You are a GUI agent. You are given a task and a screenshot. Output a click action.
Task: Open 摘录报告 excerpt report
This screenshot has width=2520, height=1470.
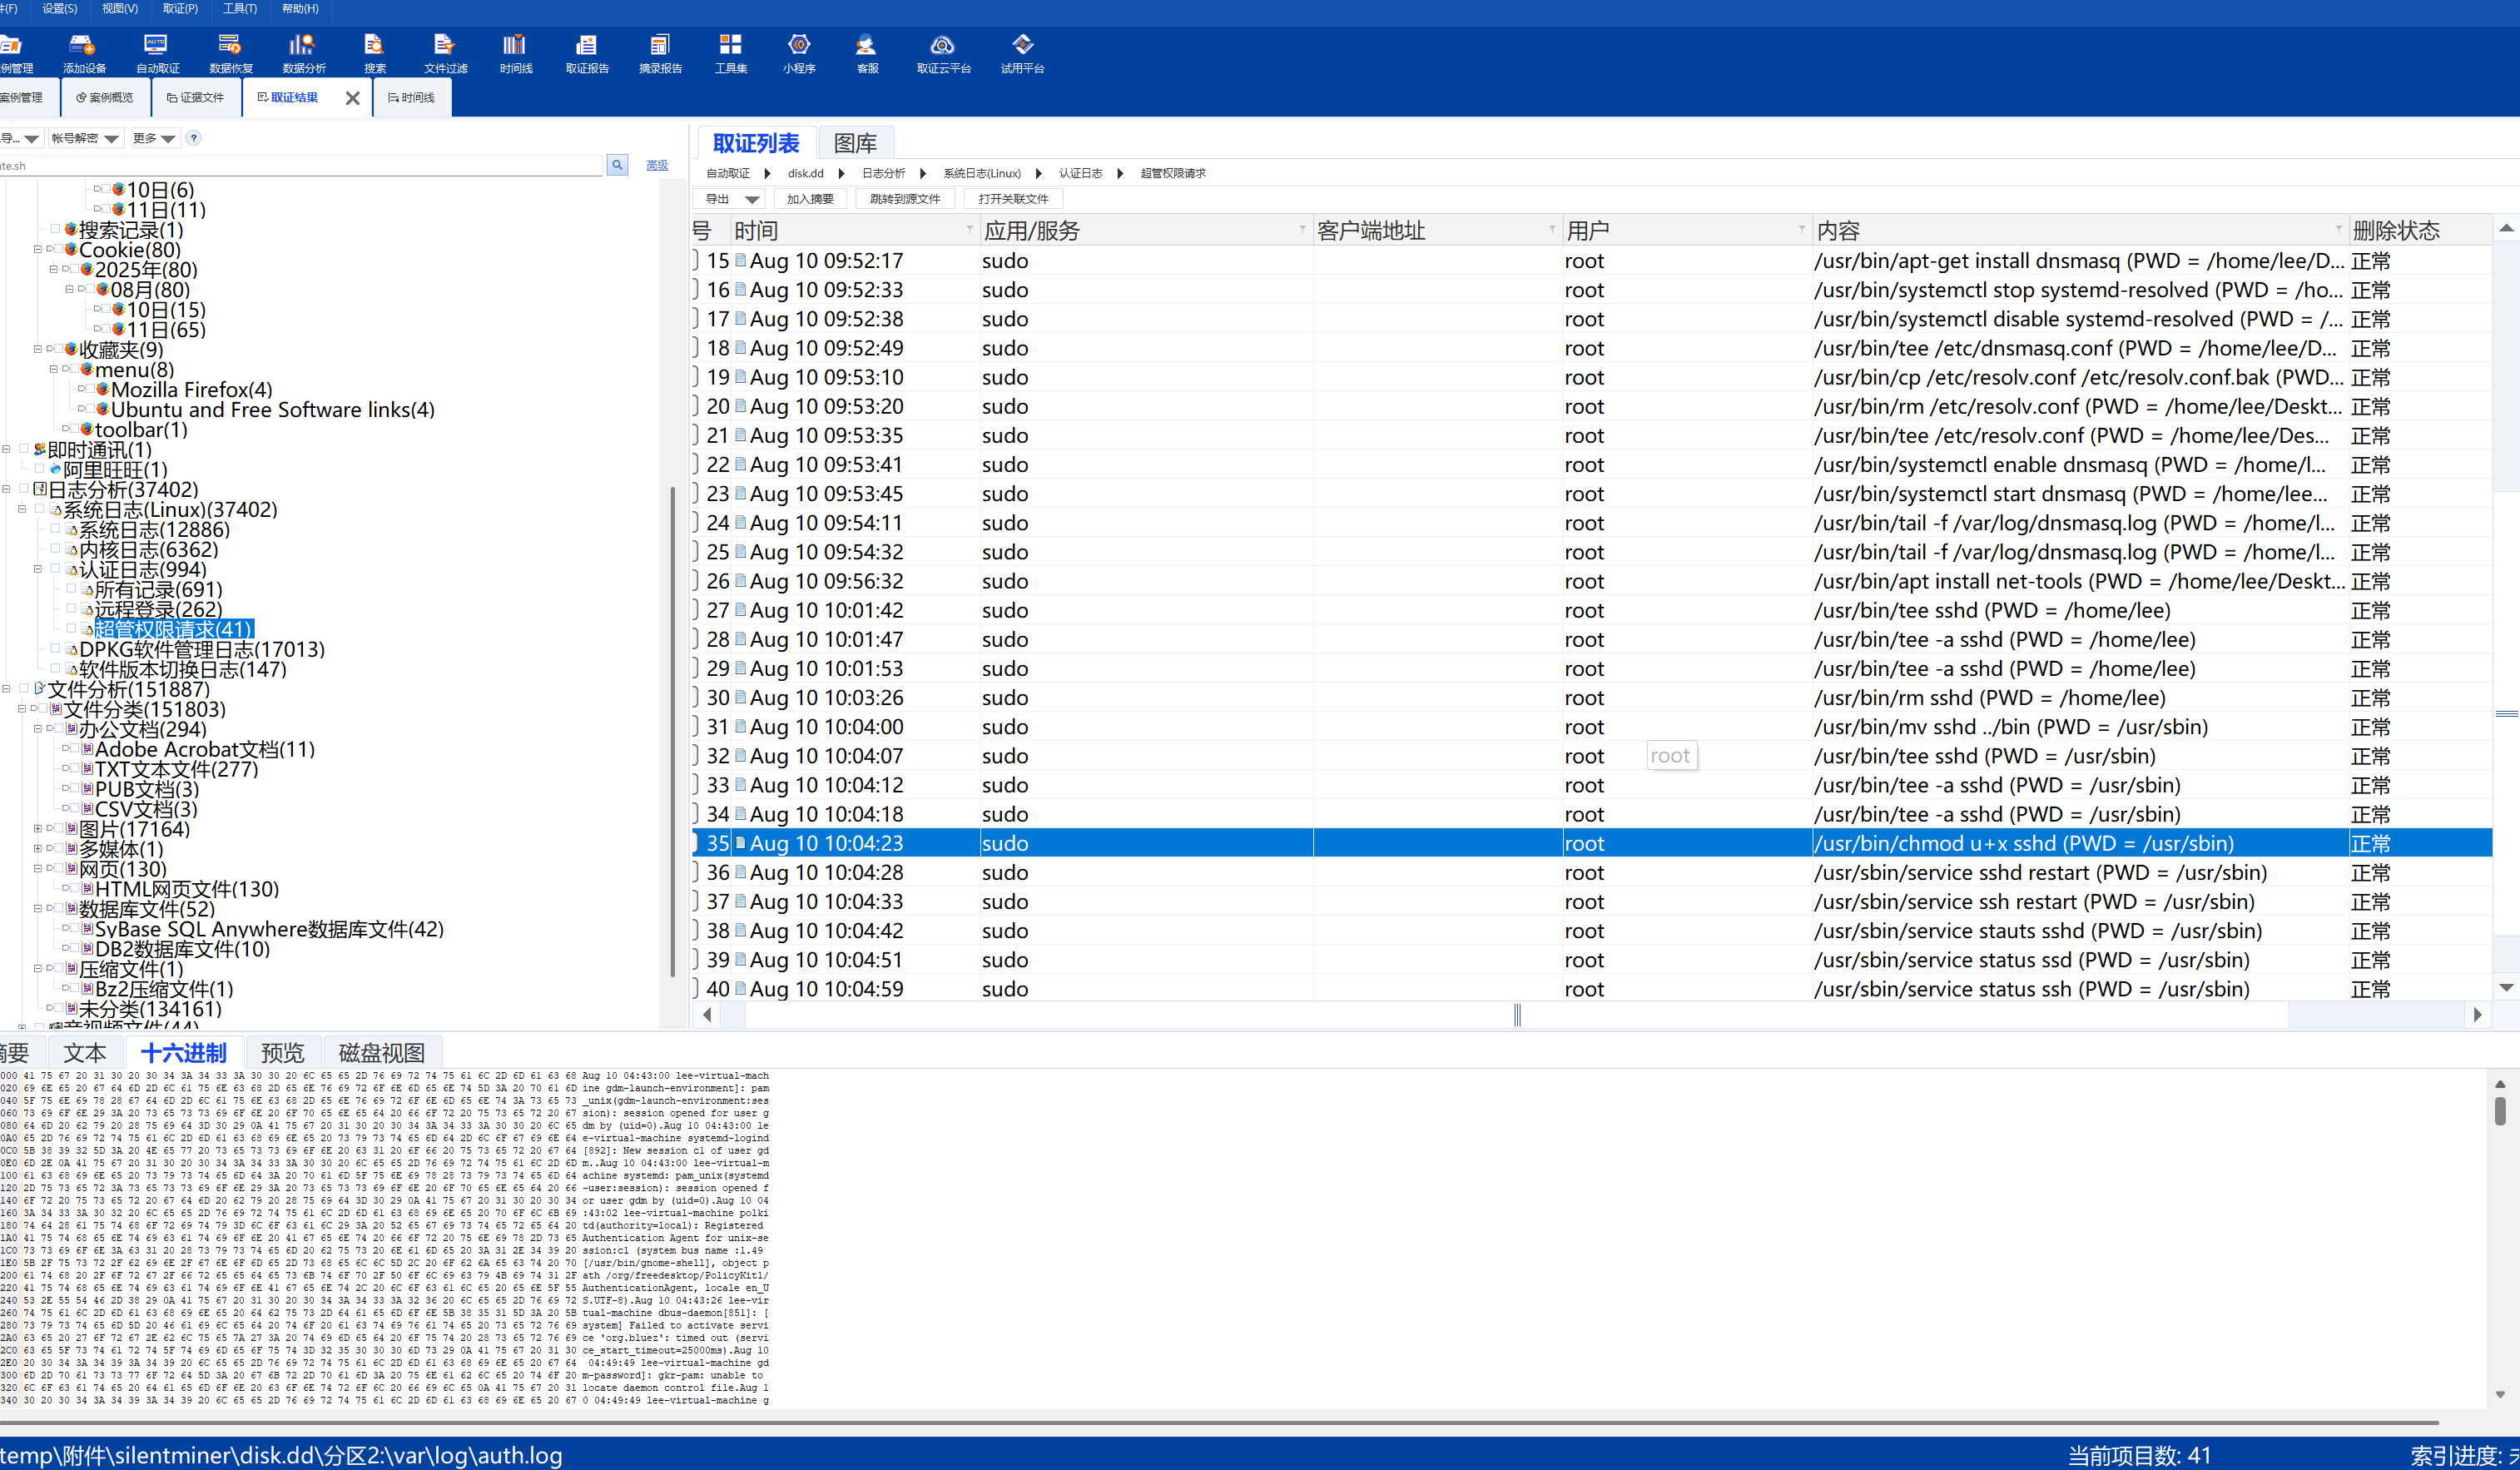tap(660, 53)
